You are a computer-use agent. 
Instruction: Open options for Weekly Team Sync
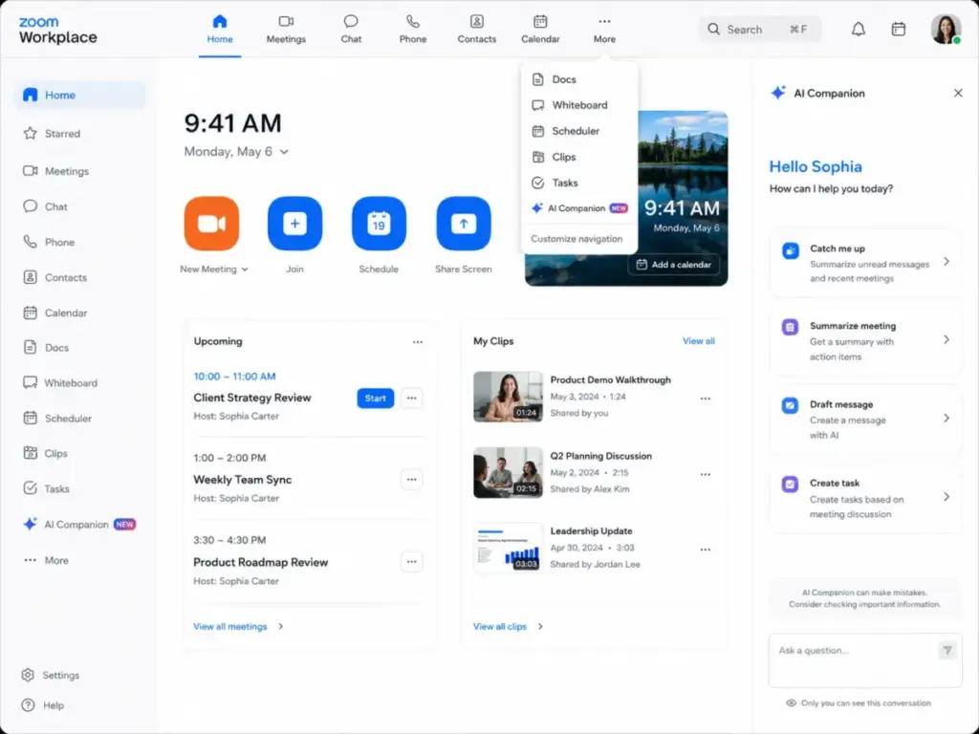(411, 480)
